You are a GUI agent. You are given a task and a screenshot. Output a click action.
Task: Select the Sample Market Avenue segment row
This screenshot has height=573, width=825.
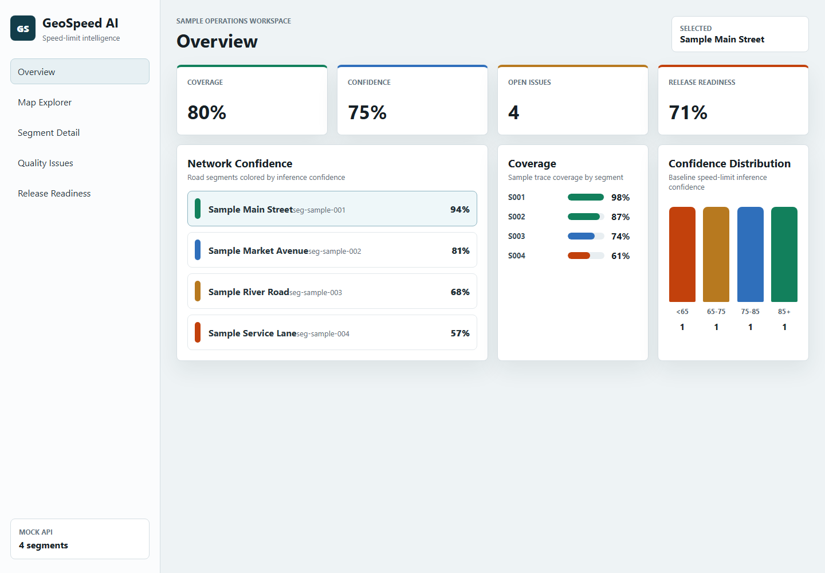pos(332,250)
